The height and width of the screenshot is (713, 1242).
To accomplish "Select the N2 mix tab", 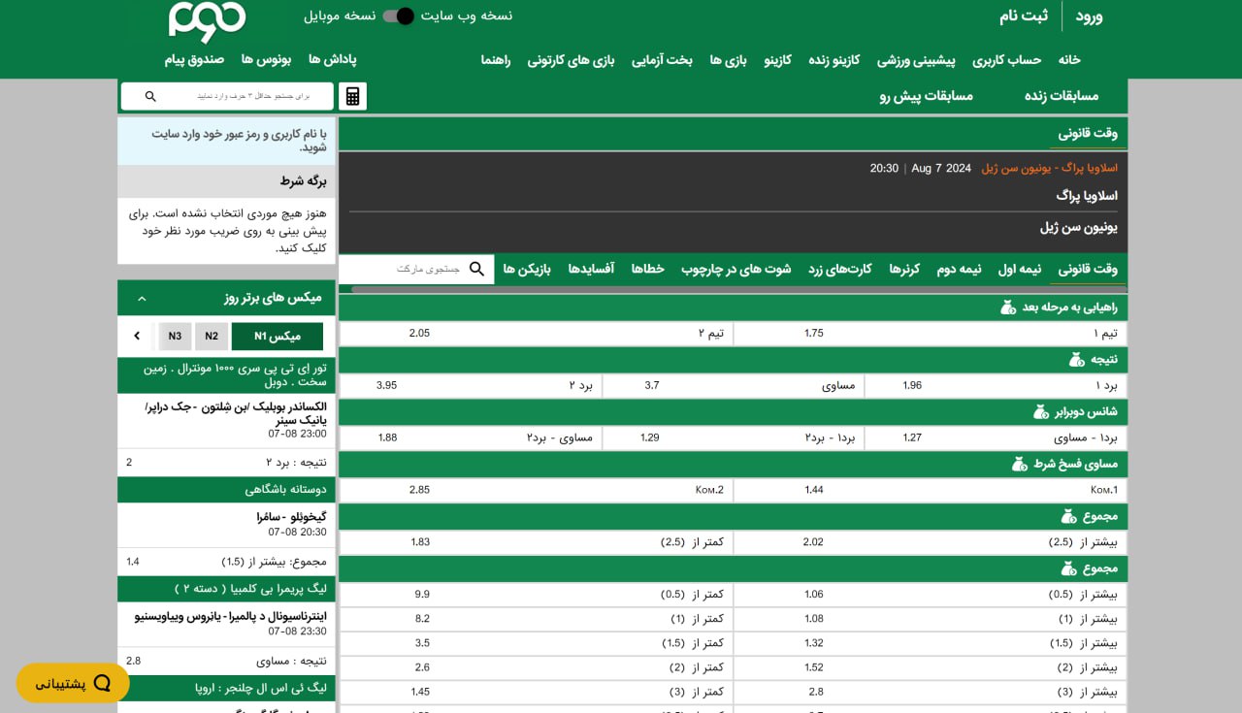I will [x=212, y=336].
